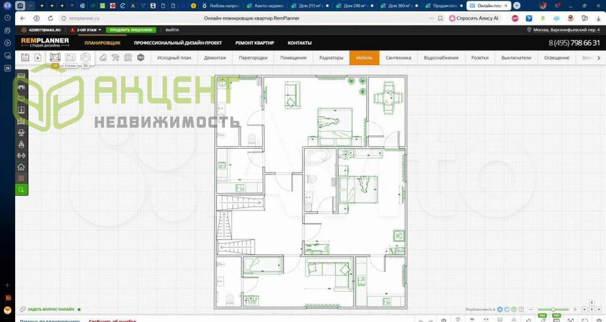Adjust the green zoom slider handle
Screen dimensions: 606x322
[x=553, y=309]
